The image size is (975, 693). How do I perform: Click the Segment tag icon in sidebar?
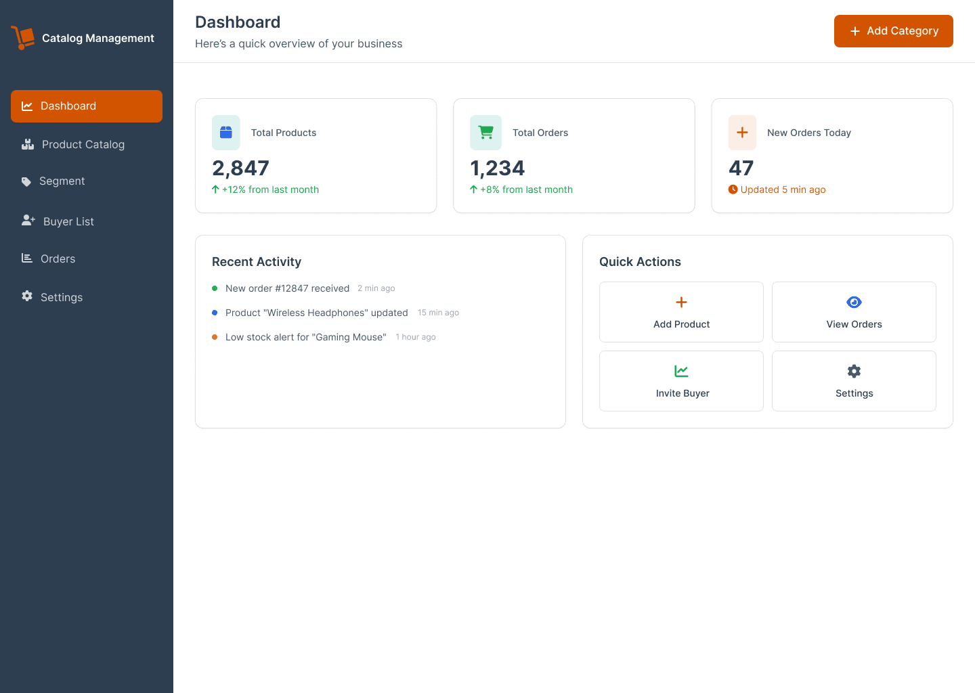(x=26, y=181)
